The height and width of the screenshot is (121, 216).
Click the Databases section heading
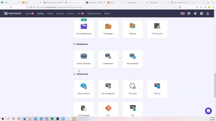click(82, 44)
